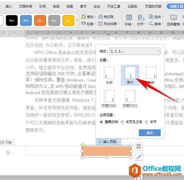Select 整篇文档 radio button
The width and height of the screenshot is (184, 180).
click(x=101, y=122)
